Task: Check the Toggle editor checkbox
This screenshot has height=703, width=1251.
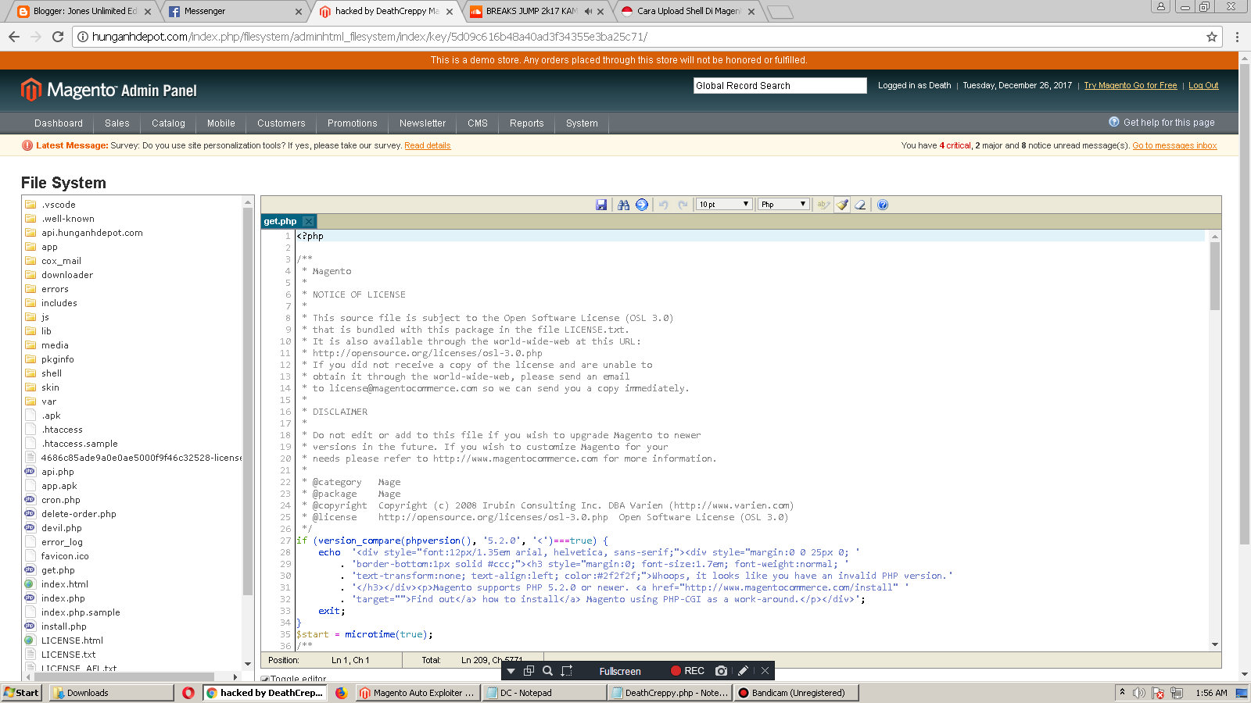Action: point(264,679)
